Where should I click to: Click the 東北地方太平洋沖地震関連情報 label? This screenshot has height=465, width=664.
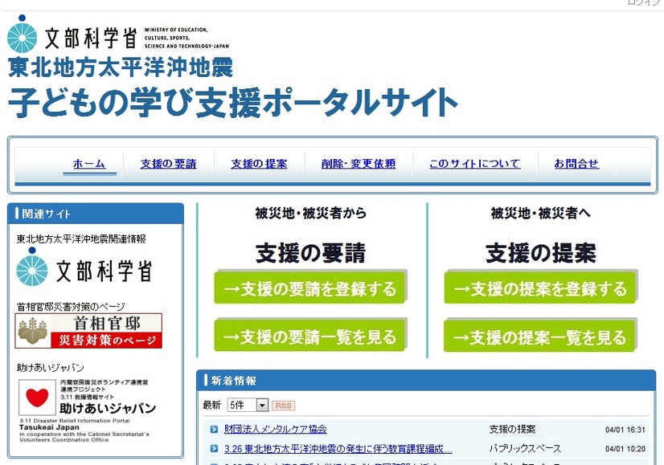click(81, 239)
